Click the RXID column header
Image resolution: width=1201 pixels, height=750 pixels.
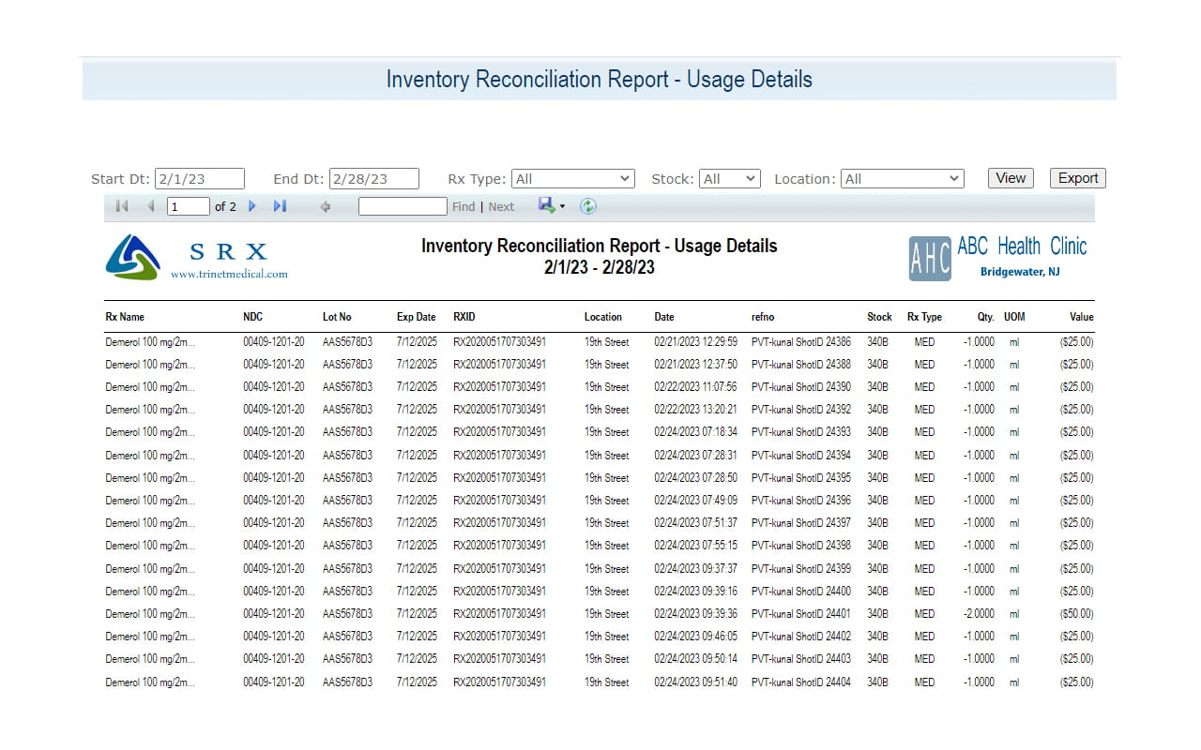tap(464, 317)
